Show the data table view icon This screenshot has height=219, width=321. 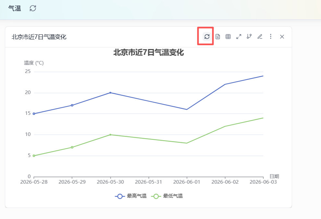tap(228, 37)
